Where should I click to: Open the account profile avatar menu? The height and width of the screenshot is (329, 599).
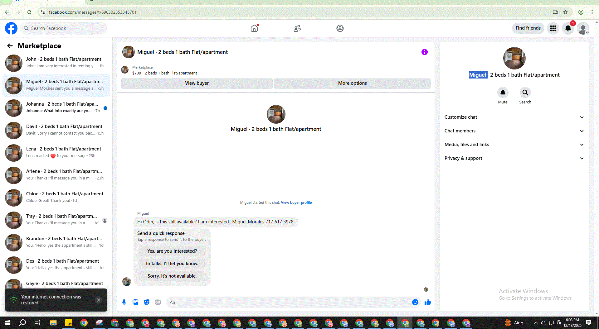tap(583, 28)
